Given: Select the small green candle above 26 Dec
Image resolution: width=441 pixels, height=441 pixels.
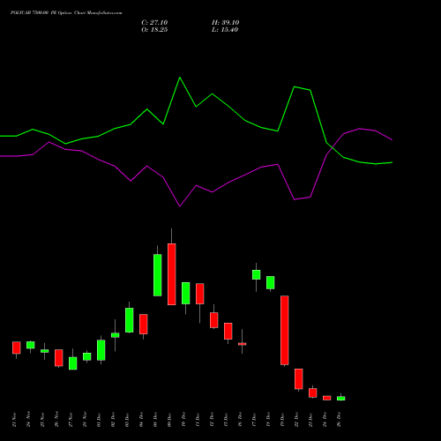Looking at the screenshot, I should pos(341,399).
